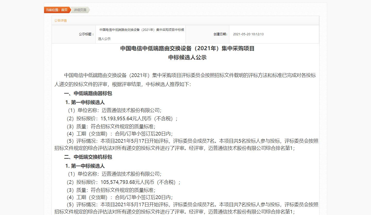This screenshot has height=215, width=371.
Task: Click the intro paragraph mentioning 评标委员会会按照招标文件
Action: (x=185, y=80)
